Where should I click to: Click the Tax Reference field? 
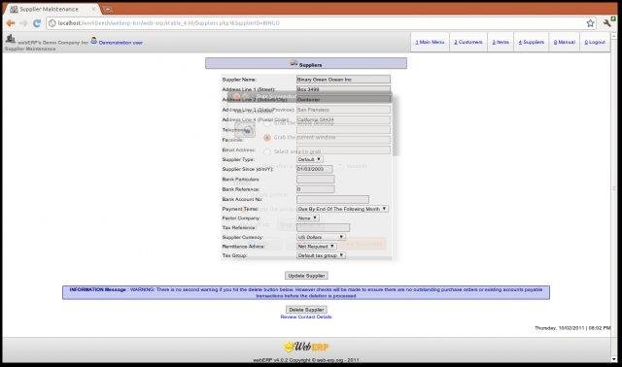pyautogui.click(x=323, y=228)
